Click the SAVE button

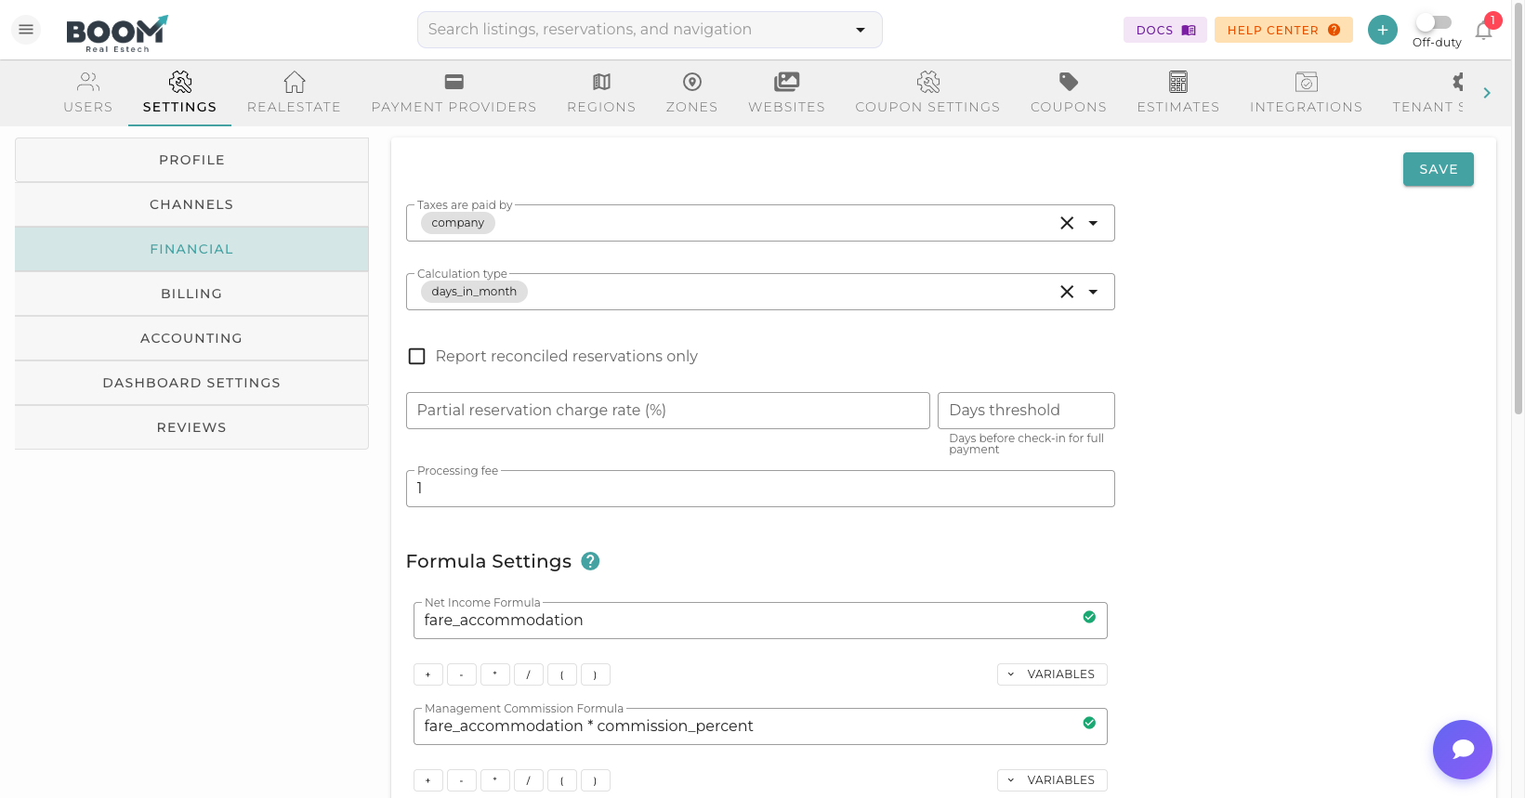pos(1438,169)
